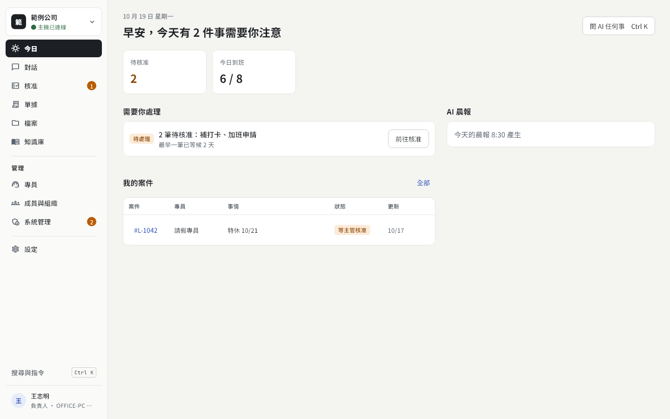Click the 全部 link in 我的案件
This screenshot has width=670, height=419.
tap(423, 183)
